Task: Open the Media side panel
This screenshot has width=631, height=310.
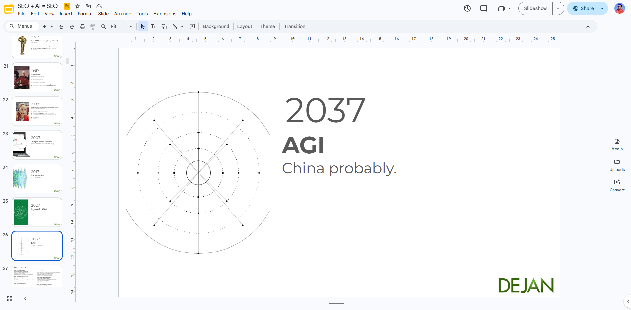Action: pyautogui.click(x=617, y=144)
